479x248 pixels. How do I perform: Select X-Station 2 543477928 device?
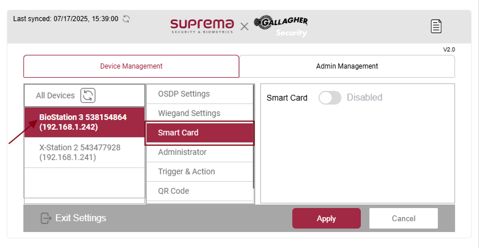pyautogui.click(x=84, y=152)
